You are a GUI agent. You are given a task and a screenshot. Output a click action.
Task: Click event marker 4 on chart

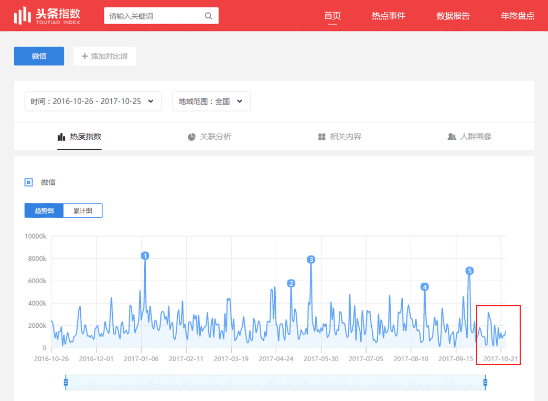[425, 287]
